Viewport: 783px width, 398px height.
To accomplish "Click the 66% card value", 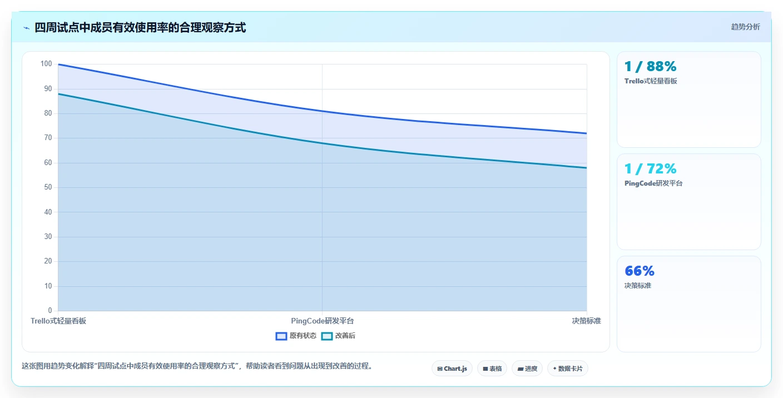I will 640,271.
